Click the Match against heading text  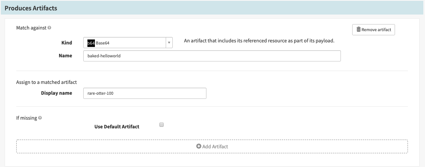[x=31, y=28]
